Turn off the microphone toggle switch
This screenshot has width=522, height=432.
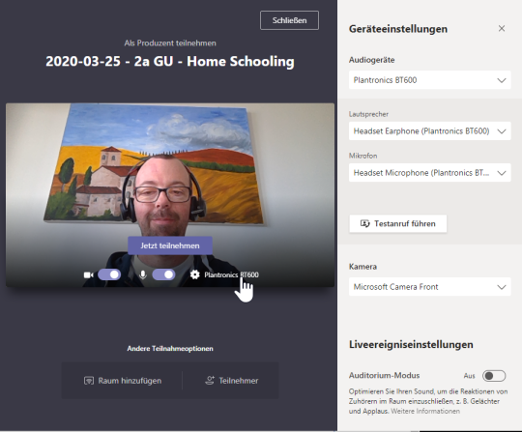(x=163, y=274)
